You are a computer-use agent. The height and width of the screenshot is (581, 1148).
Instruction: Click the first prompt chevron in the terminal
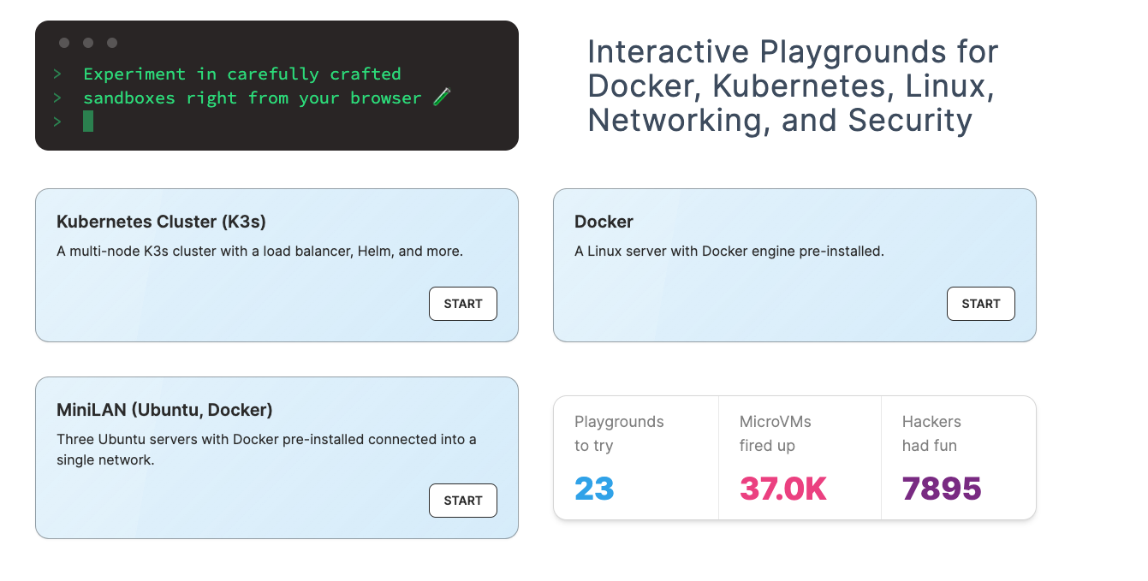pyautogui.click(x=57, y=74)
